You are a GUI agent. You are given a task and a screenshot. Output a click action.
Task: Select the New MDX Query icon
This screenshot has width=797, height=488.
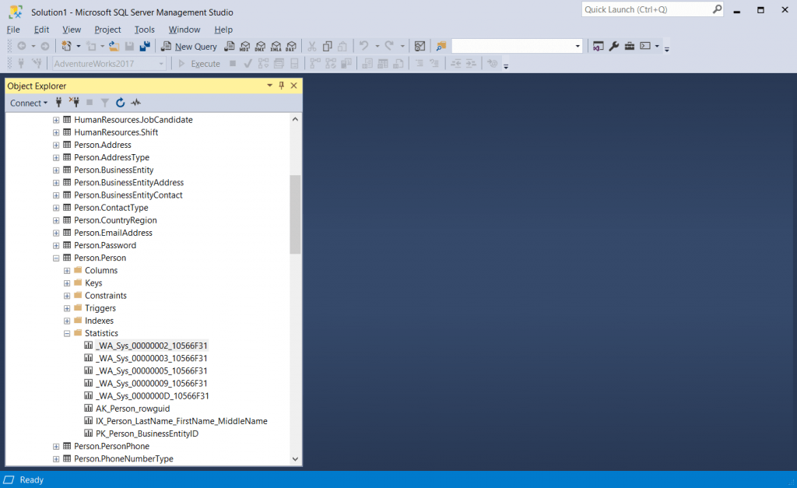click(x=245, y=46)
